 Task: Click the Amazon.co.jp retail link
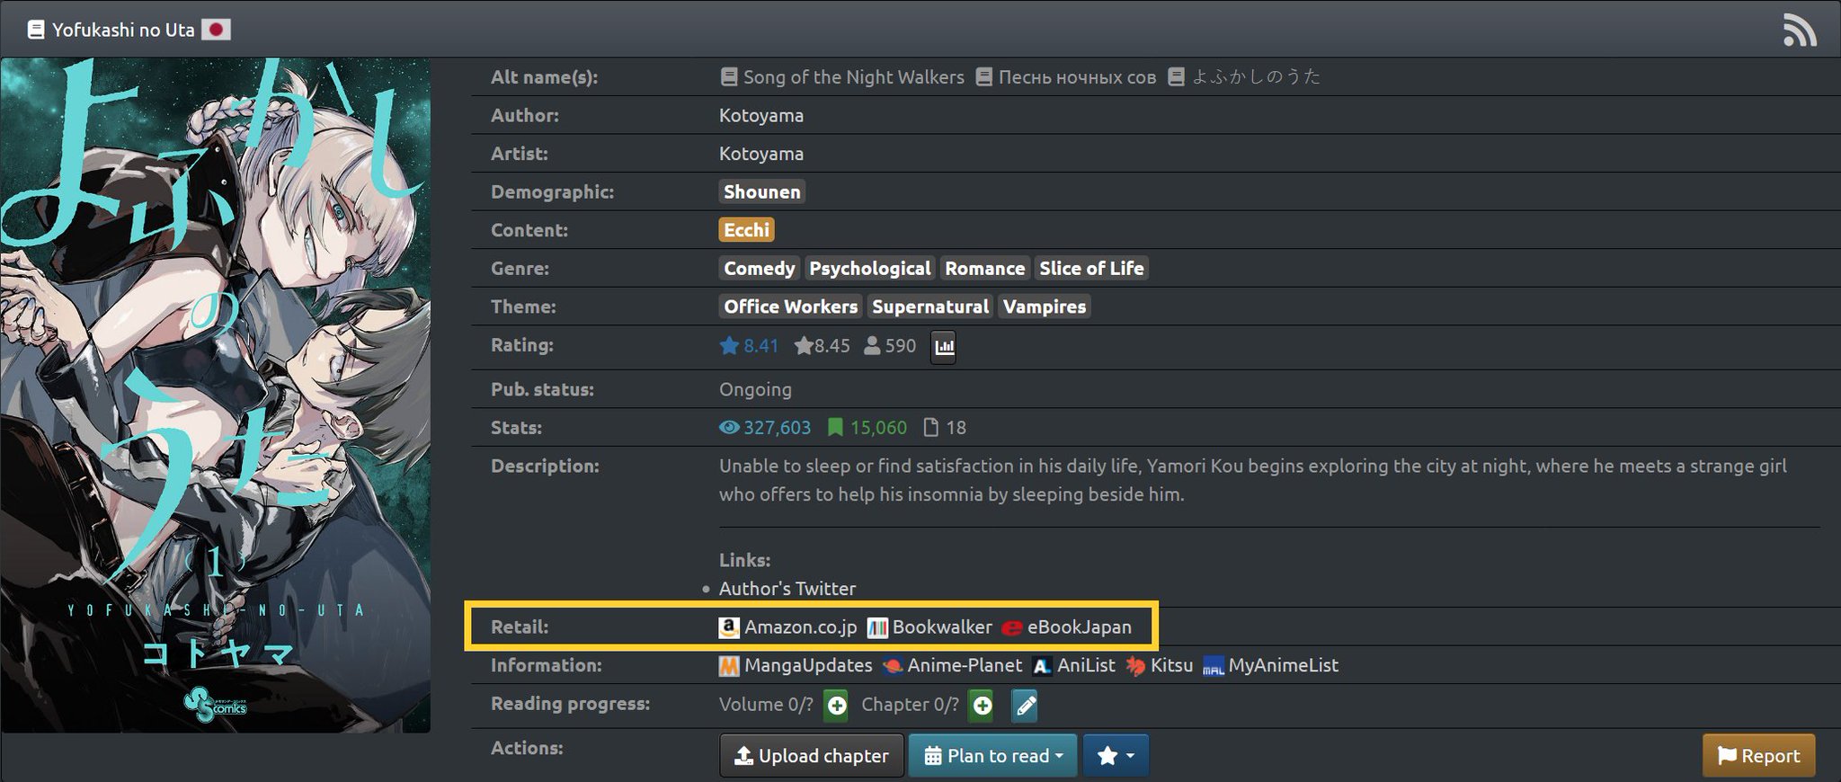[x=788, y=626]
